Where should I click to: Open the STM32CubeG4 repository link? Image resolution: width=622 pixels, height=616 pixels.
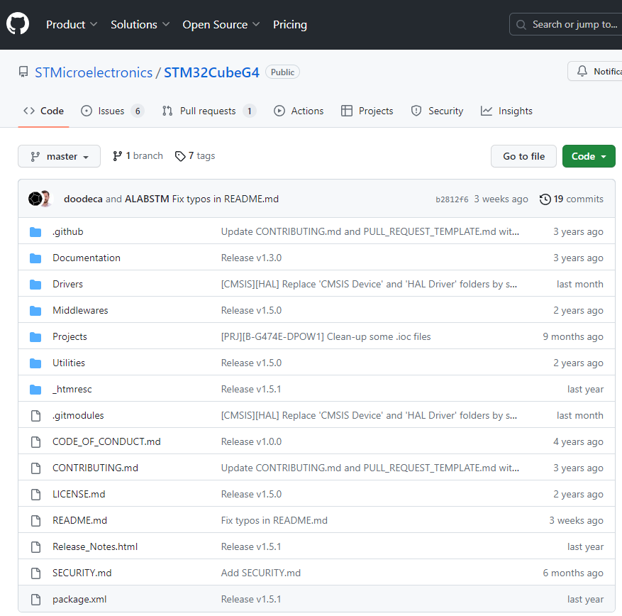(211, 72)
